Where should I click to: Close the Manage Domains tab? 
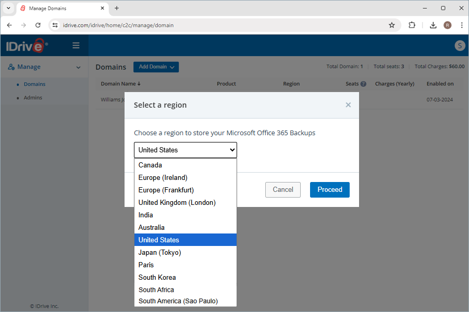point(102,8)
